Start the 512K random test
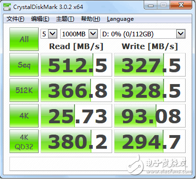The image size is (196, 179). (24, 90)
